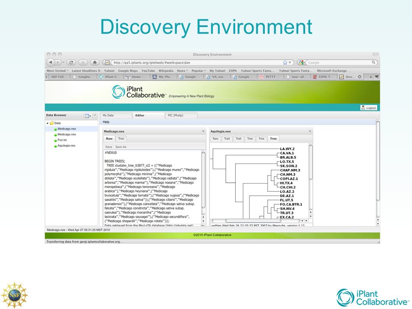
Task: Switch to the tour-all... browser tab
Action: [297, 77]
